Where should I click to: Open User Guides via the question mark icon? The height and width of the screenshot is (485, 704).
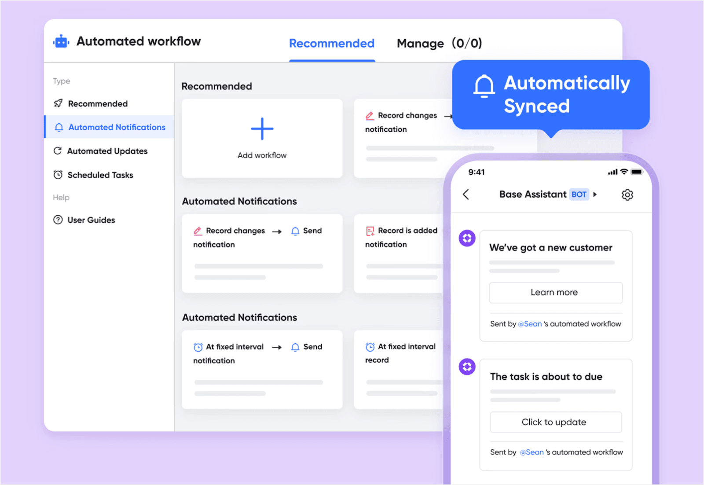coord(58,220)
